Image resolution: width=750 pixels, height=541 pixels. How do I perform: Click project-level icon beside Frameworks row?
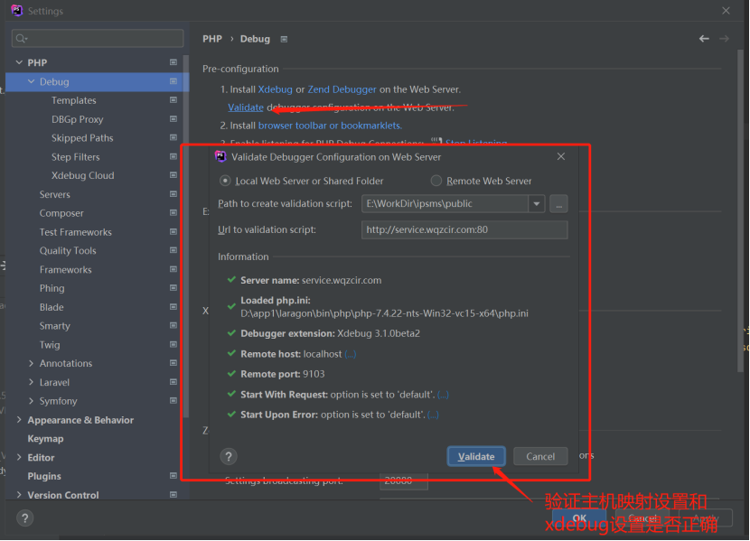(x=173, y=269)
